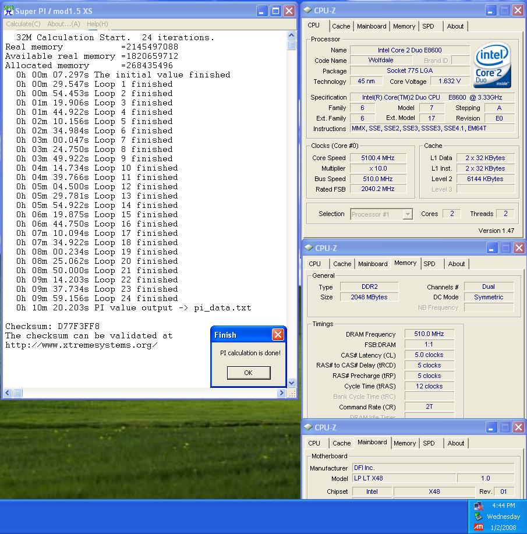This screenshot has width=527, height=534.
Task: Click the Name field Intel Core 2 Duo E8600
Action: [x=409, y=50]
